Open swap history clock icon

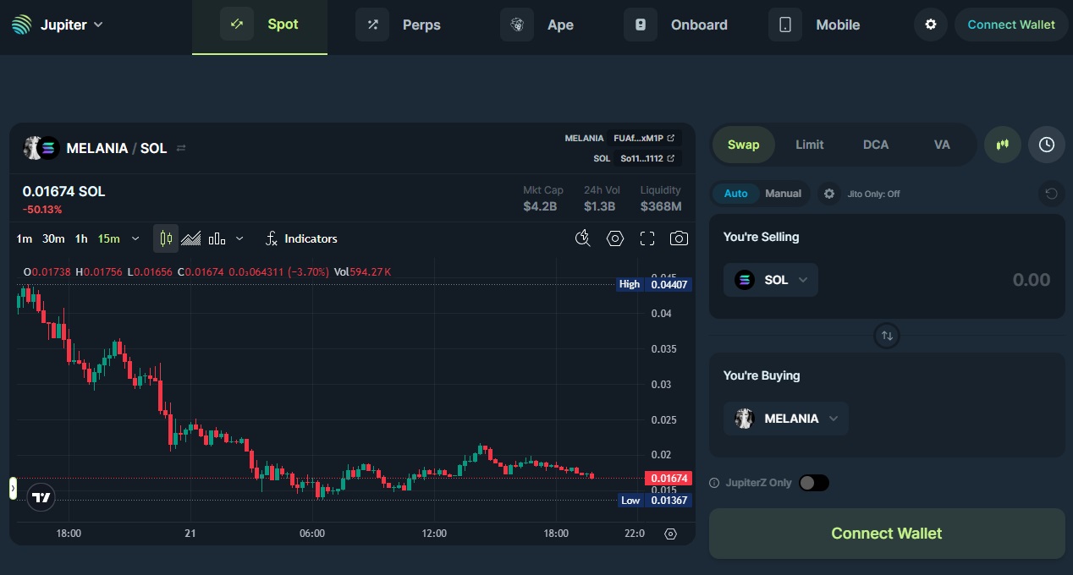(x=1047, y=145)
